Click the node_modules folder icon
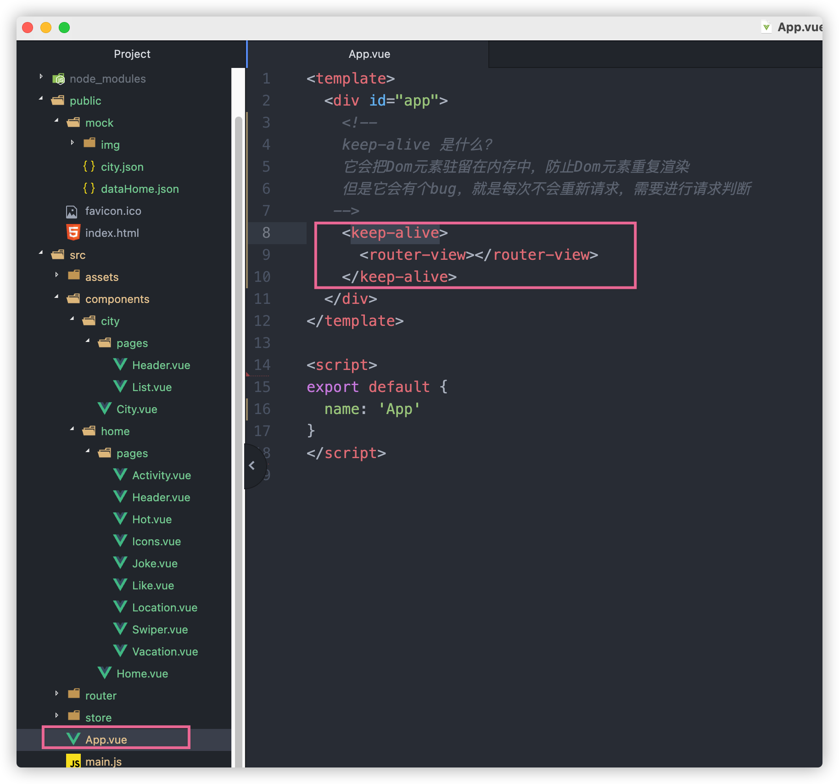 coord(58,79)
